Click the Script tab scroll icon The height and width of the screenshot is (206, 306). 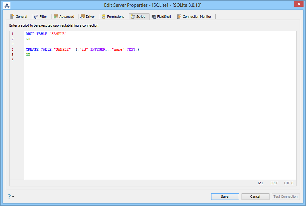click(x=133, y=17)
